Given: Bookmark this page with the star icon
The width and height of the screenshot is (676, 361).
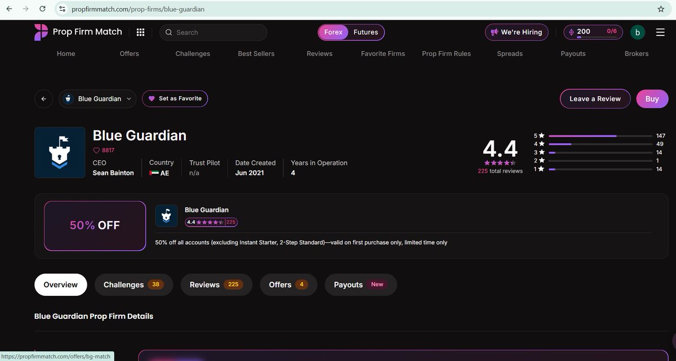Looking at the screenshot, I should click(661, 9).
